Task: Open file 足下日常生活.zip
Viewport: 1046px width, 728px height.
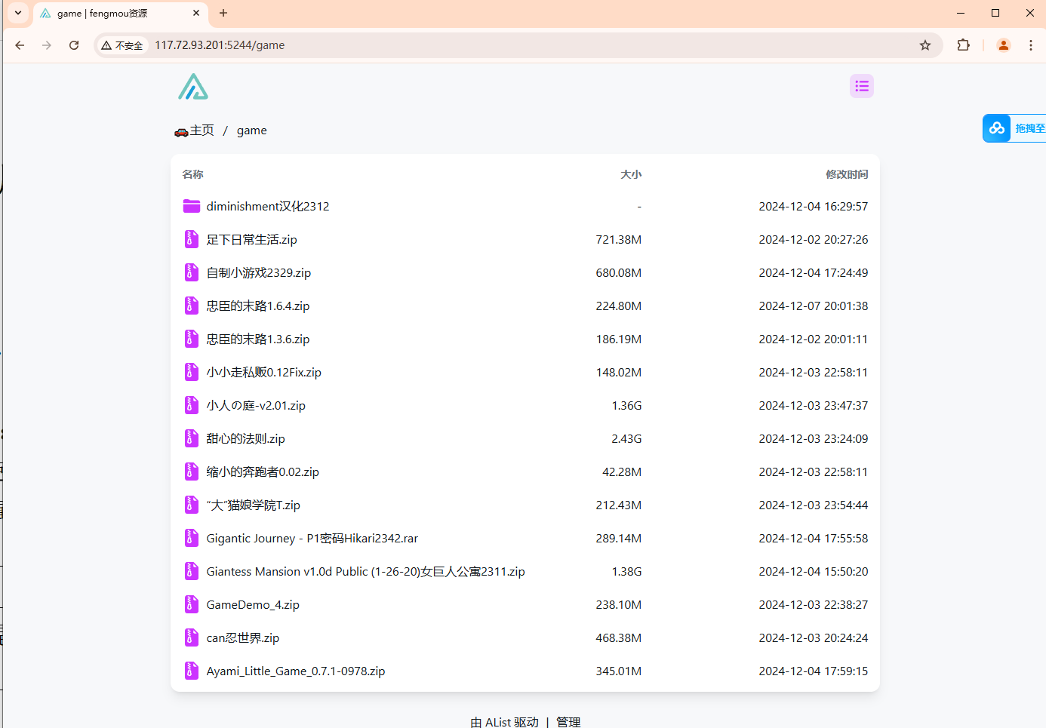Action: (x=252, y=239)
